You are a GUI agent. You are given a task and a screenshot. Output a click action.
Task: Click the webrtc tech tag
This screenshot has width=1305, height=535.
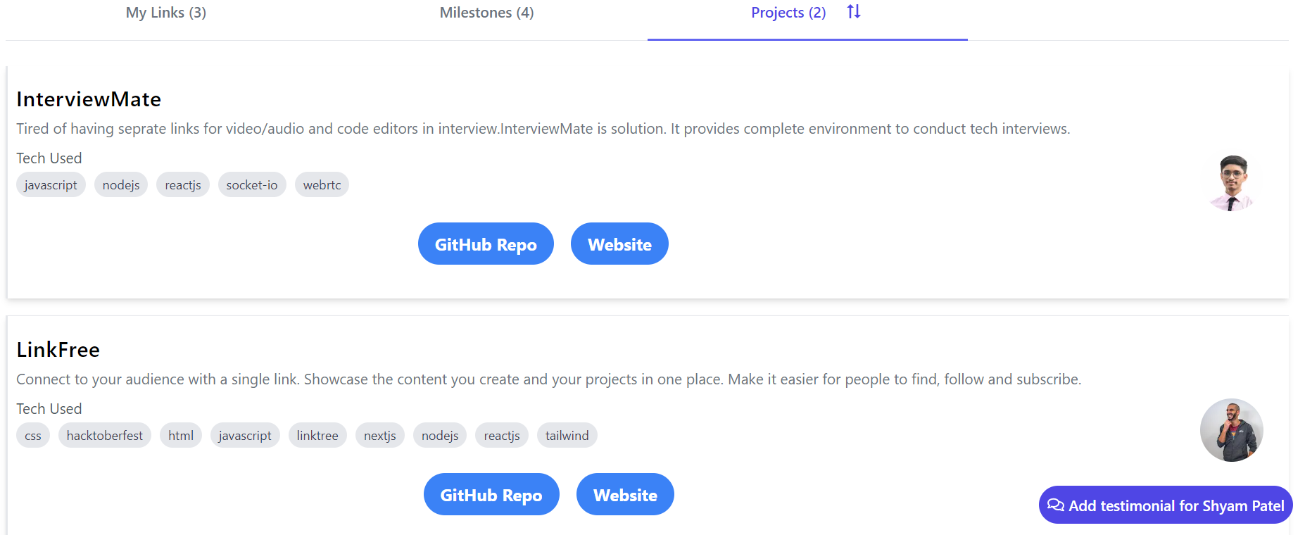point(322,184)
